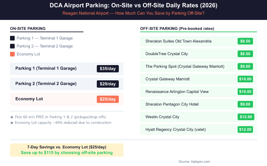The height and width of the screenshot is (166, 267).
Task: Click the Sheraton Pentagon City Hotel $9.00 badge
Action: coord(245,104)
